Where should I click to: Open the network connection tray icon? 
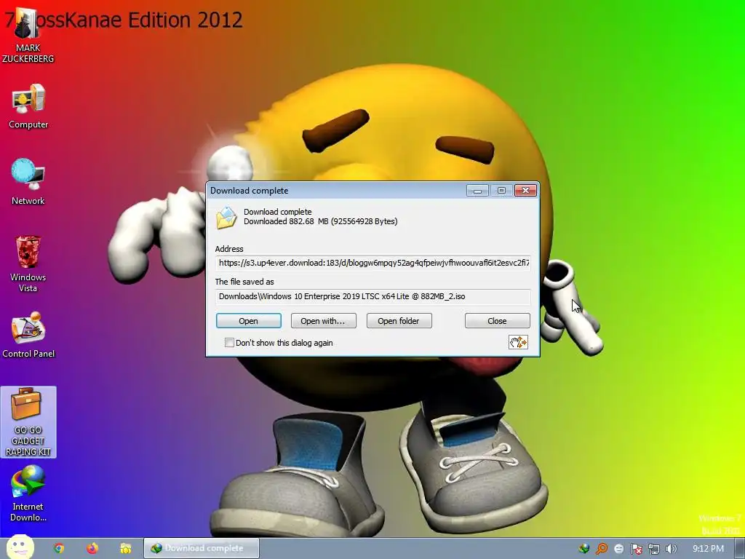654,549
